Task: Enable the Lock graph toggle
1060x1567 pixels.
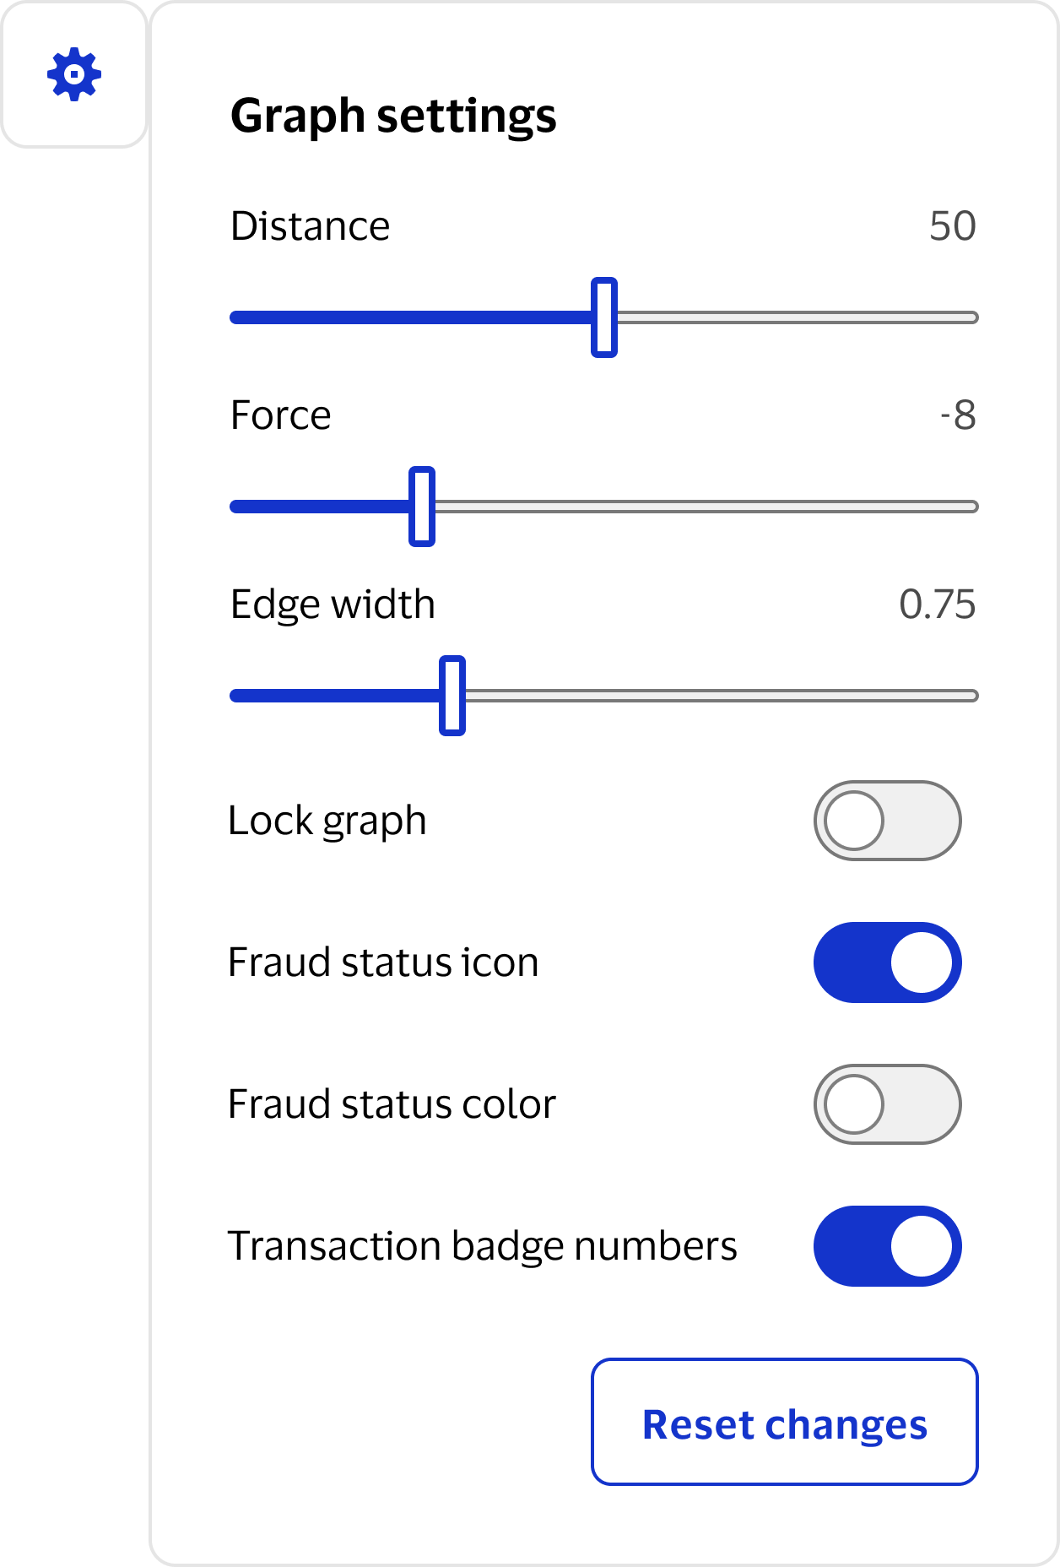Action: (887, 820)
